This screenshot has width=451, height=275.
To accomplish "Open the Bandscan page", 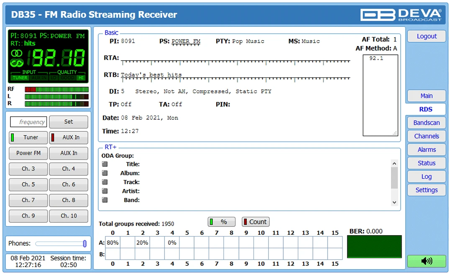I will point(427,123).
